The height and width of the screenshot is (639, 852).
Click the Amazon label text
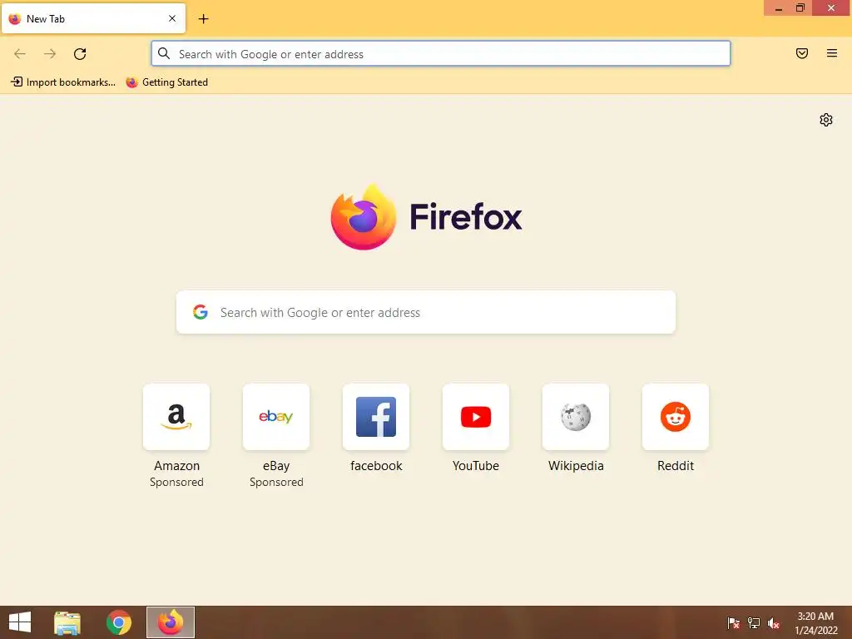tap(176, 466)
